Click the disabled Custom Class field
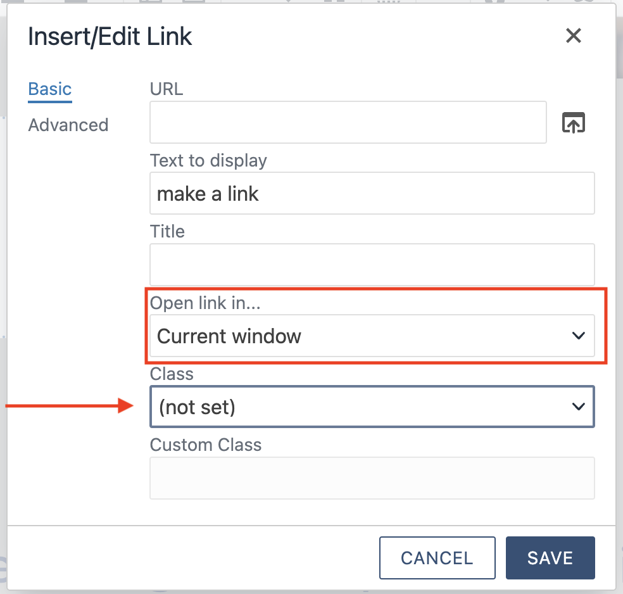This screenshot has width=623, height=594. coord(372,478)
